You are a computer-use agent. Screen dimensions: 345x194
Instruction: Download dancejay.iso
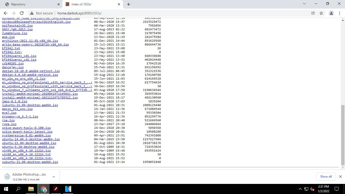[x=13, y=67]
